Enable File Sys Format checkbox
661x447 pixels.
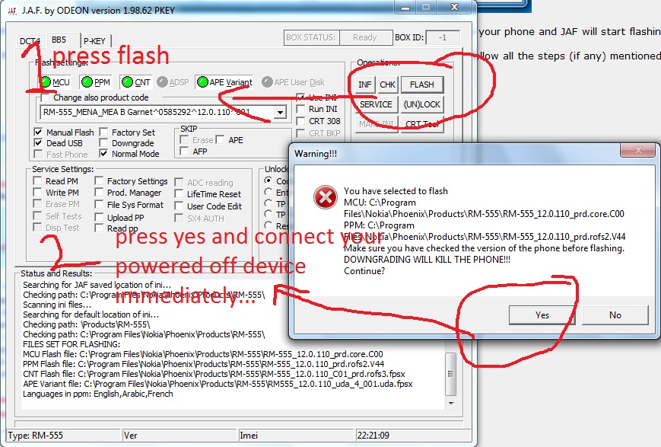point(99,205)
